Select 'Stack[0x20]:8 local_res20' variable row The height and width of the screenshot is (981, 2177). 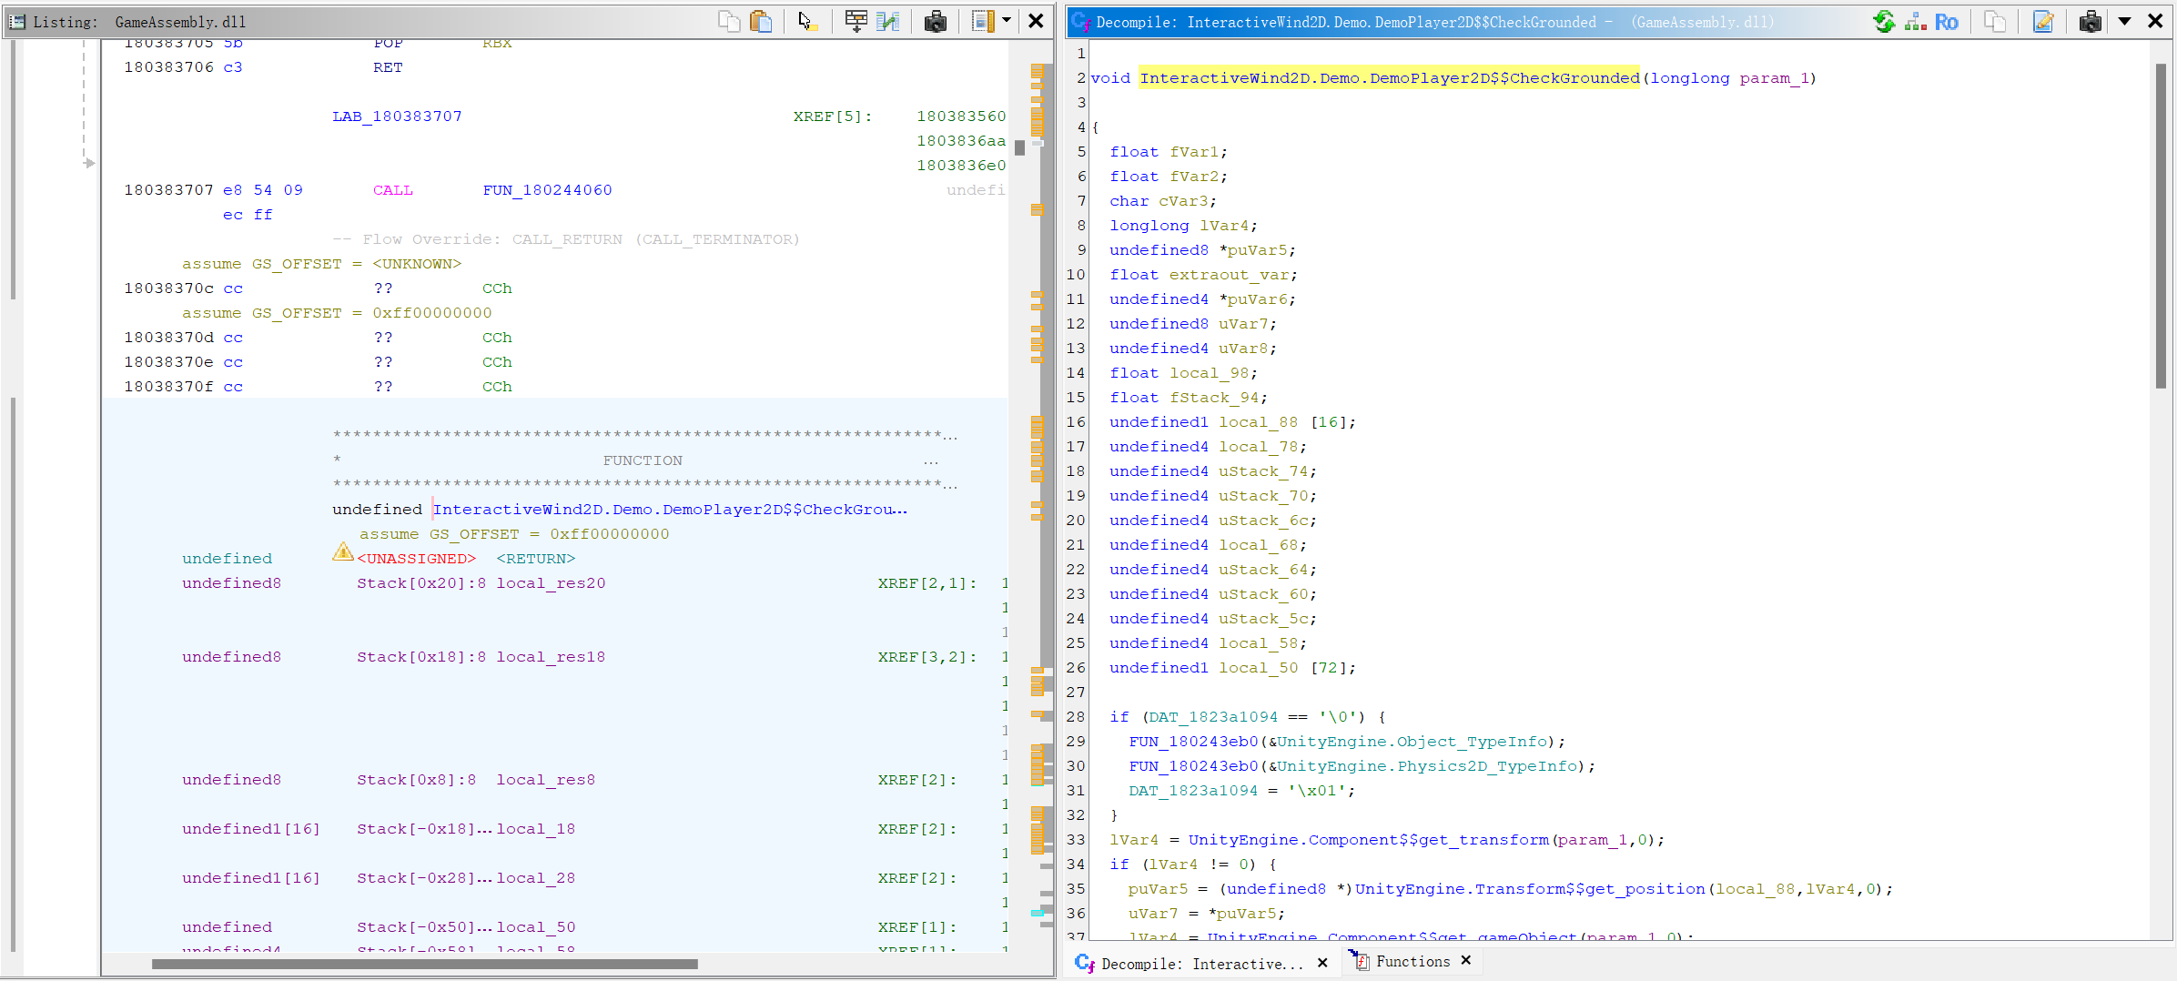(481, 583)
